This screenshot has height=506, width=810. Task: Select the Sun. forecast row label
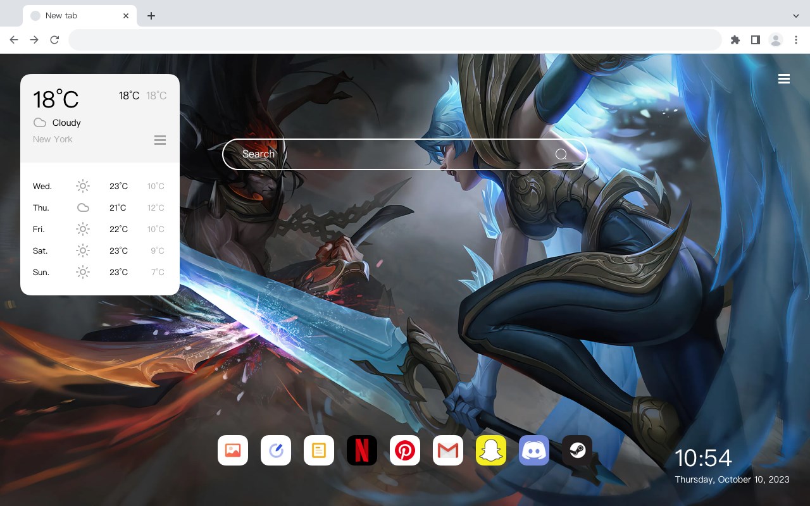[41, 272]
